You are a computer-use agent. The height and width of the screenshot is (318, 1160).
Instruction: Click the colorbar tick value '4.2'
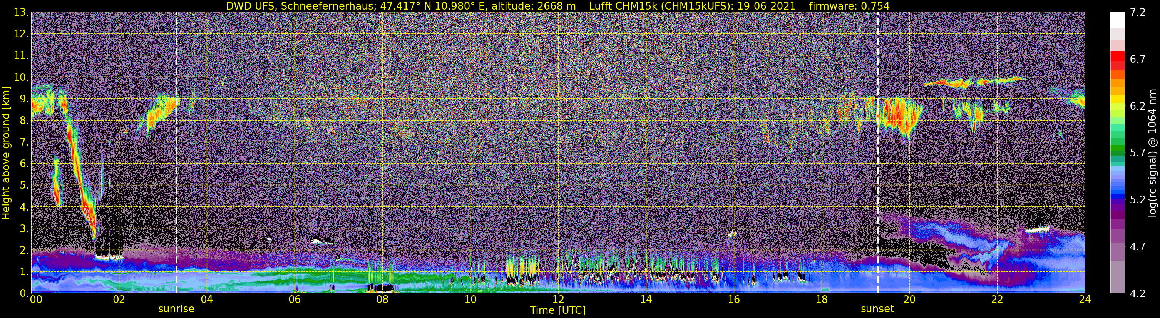pos(1138,294)
